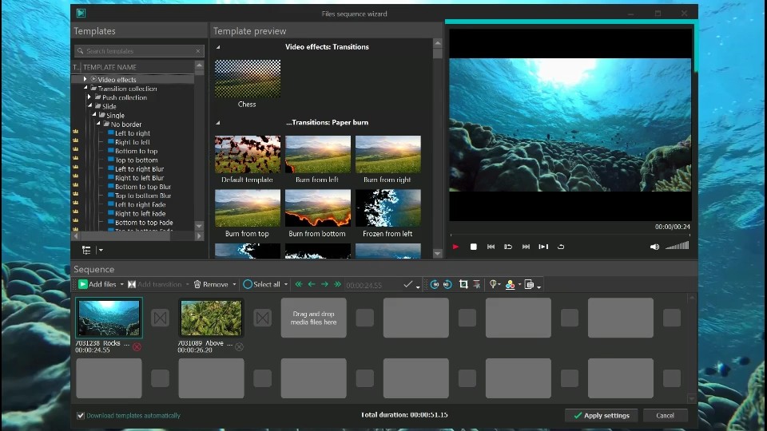Mute the preview with the speaker icon
The width and height of the screenshot is (767, 431).
(x=654, y=247)
